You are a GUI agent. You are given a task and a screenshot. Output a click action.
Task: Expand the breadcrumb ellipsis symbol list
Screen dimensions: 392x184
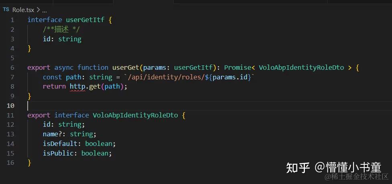click(x=45, y=11)
